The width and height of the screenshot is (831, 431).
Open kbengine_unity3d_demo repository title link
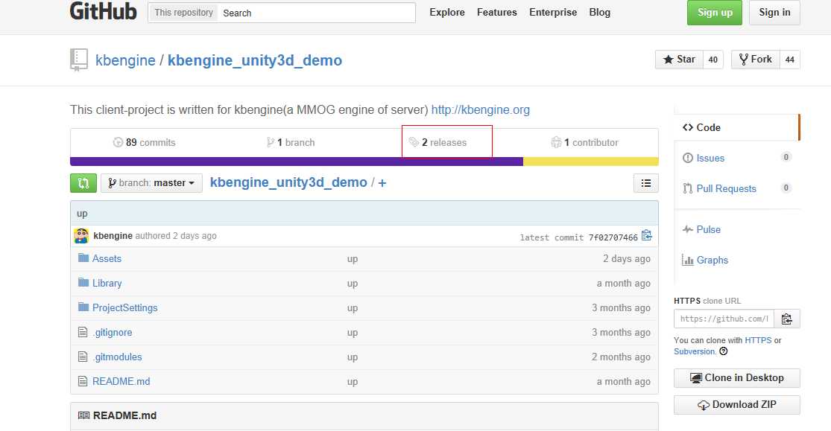[255, 60]
